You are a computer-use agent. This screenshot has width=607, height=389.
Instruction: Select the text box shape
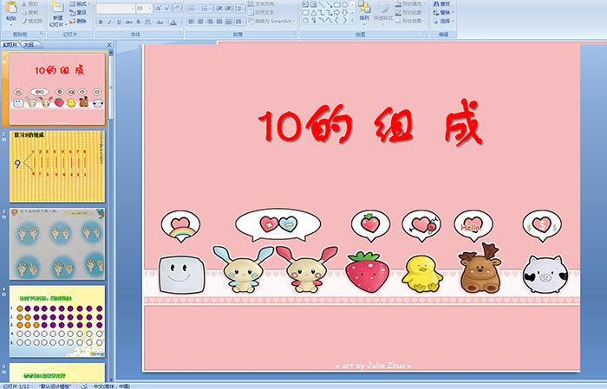click(x=305, y=4)
